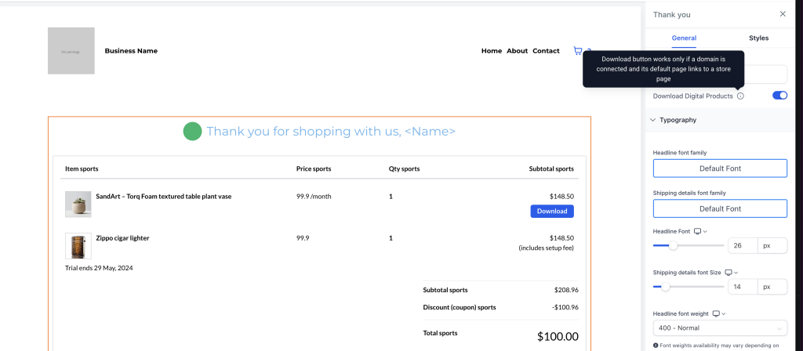Click the grey logo placeholder image
This screenshot has height=351, width=803.
click(71, 51)
